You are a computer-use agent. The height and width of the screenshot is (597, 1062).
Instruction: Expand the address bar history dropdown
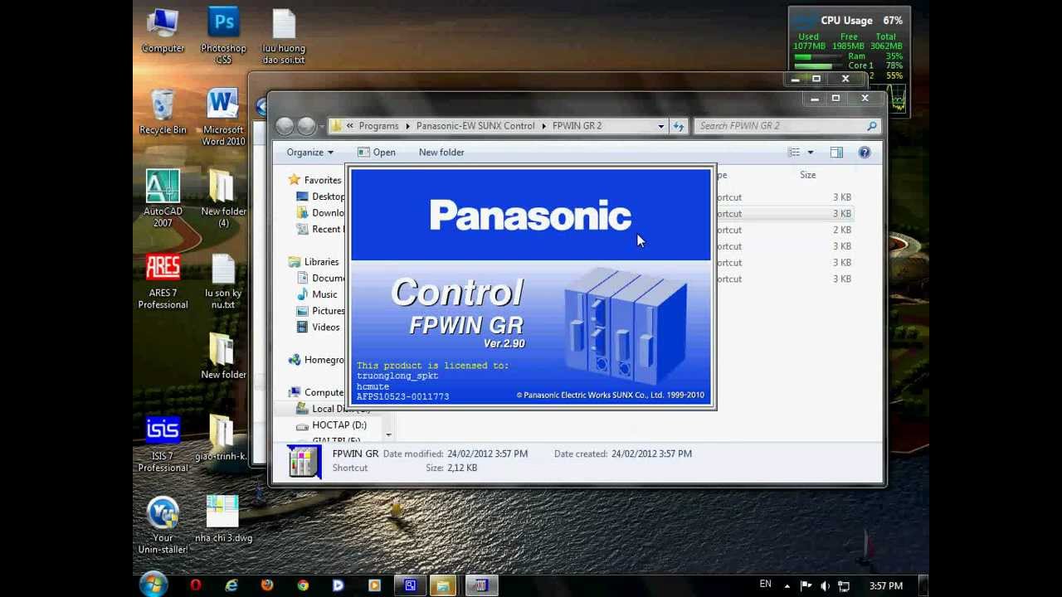661,126
